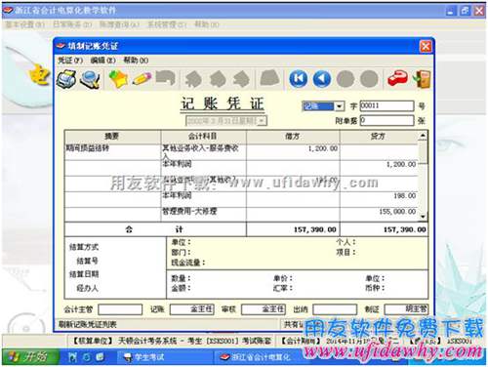Select debit amount 1,200.00 in first row
Image resolution: width=488 pixels, height=367 pixels.
coord(293,151)
